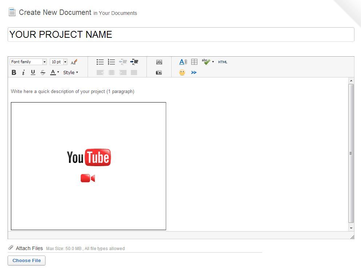The image size is (361, 269).
Task: Insert link with A chain icon
Action: click(183, 62)
